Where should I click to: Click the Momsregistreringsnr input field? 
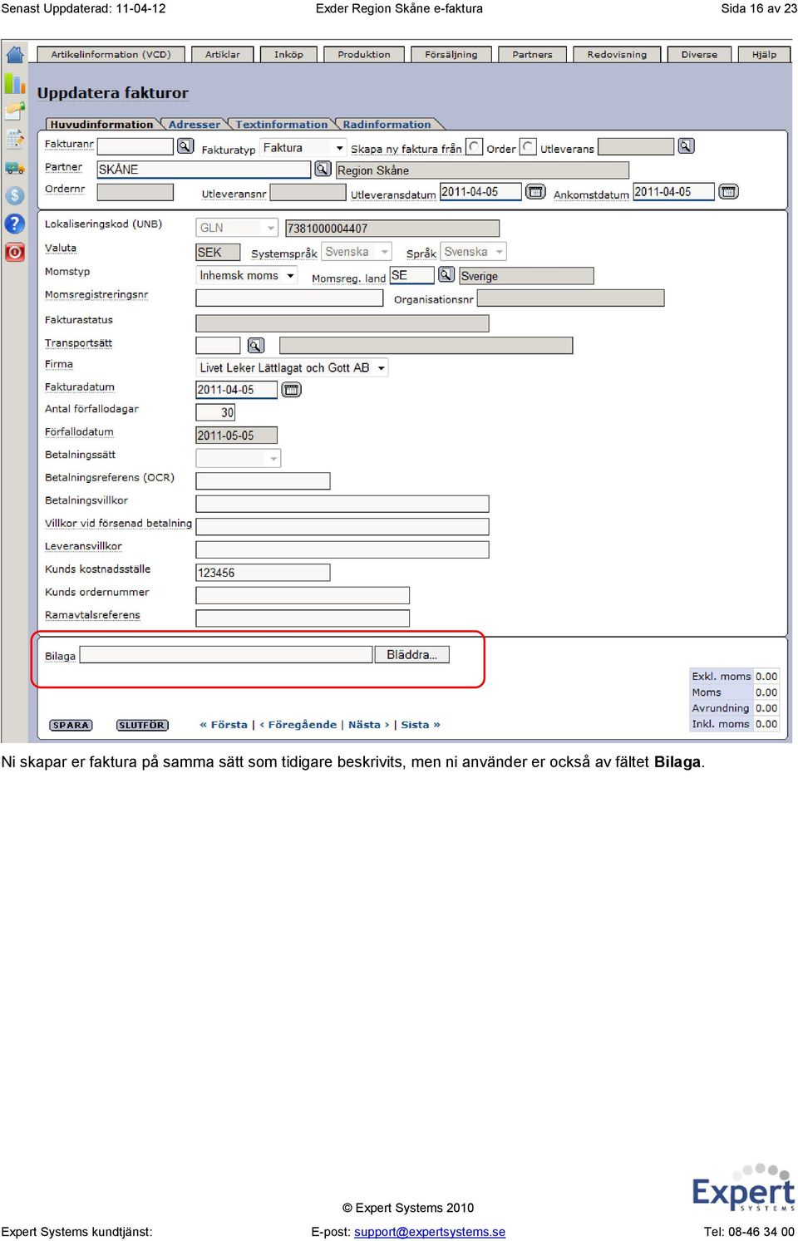289,298
